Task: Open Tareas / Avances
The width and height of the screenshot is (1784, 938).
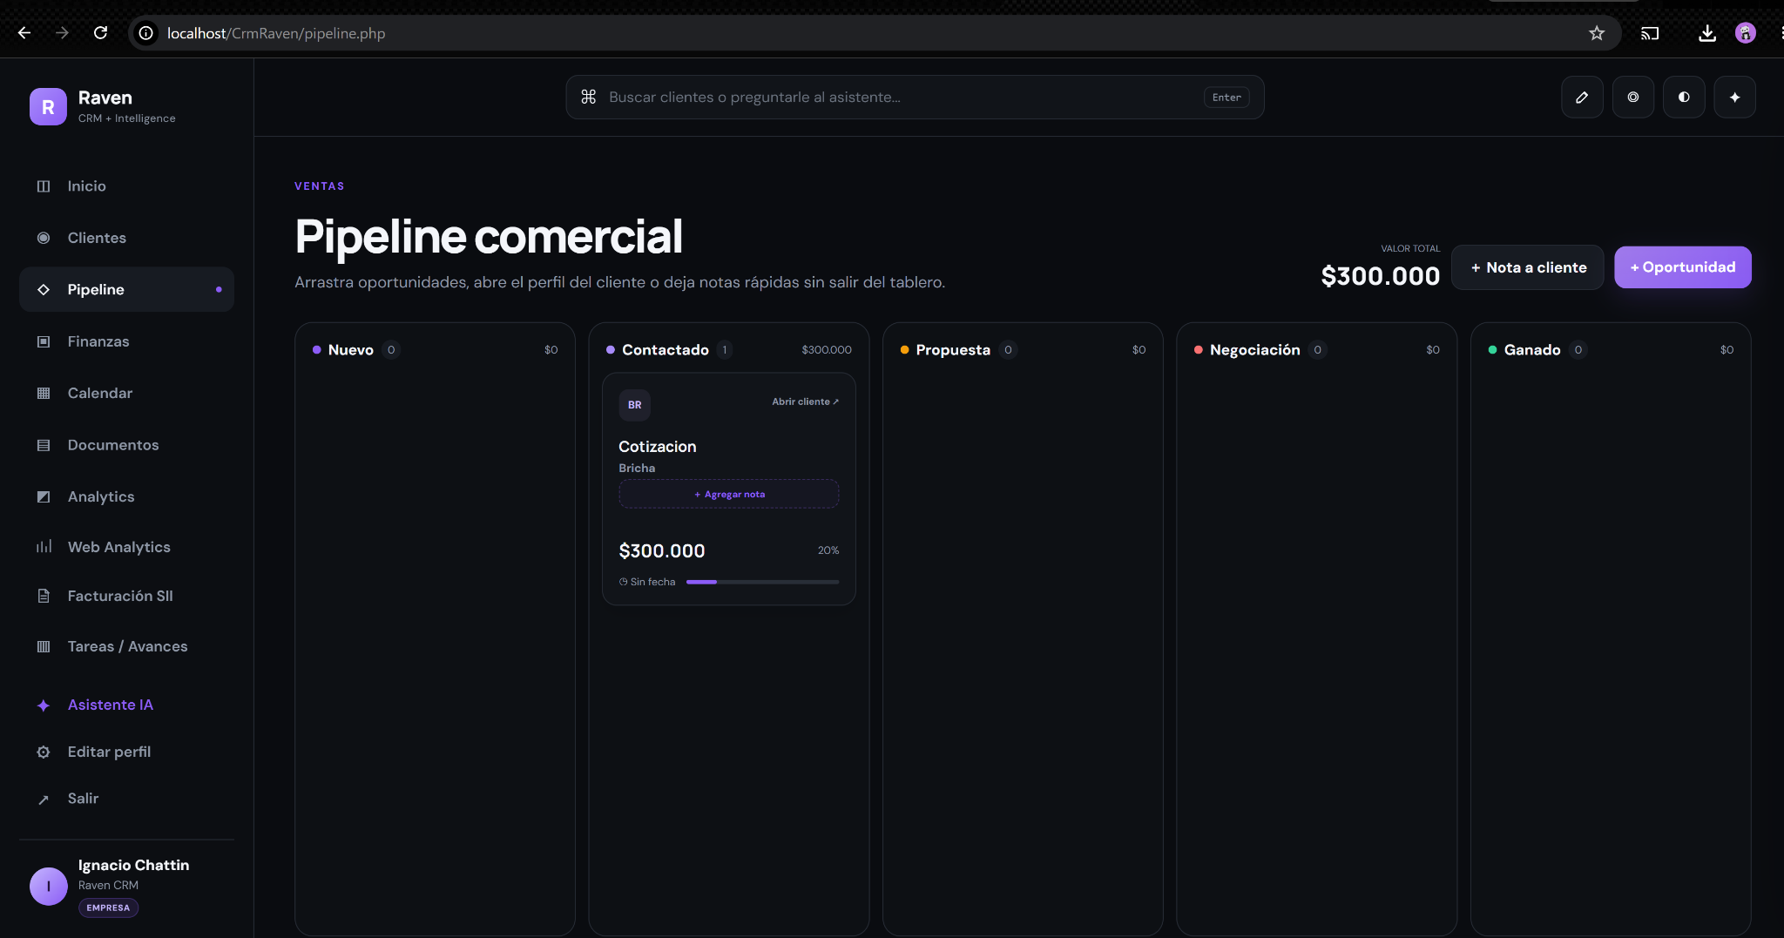Action: coord(126,646)
